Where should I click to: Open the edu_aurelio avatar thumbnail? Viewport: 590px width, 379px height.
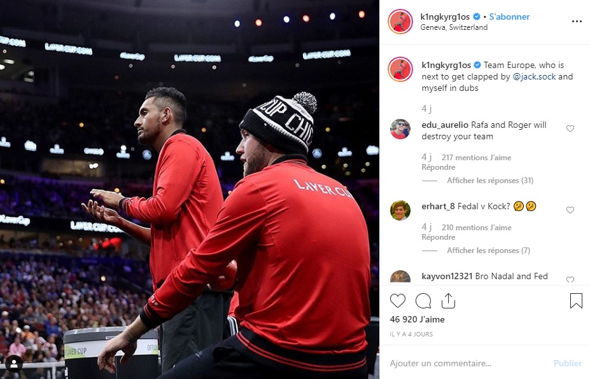pyautogui.click(x=400, y=129)
